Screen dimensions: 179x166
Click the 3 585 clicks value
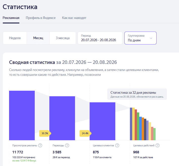point(57,152)
